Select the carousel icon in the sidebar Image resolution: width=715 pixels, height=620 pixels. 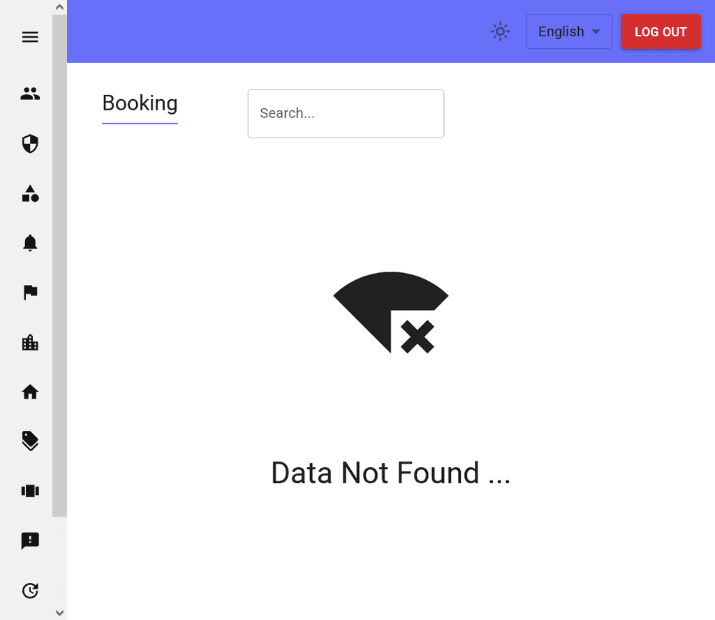coord(30,491)
